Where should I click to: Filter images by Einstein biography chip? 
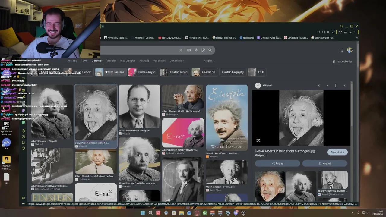[x=233, y=72]
